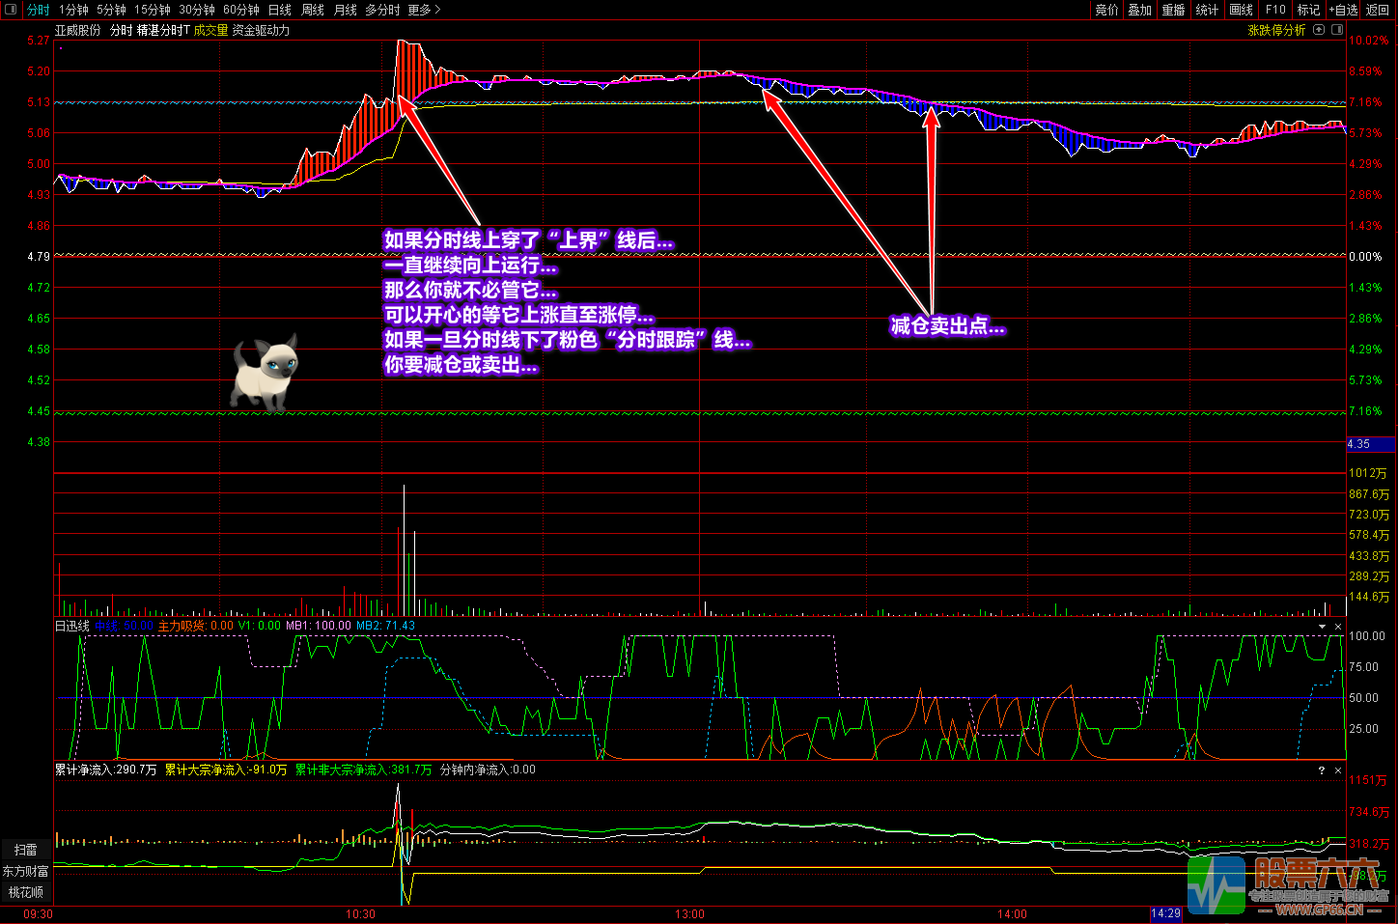Open the F10 company info

pos(1275,10)
